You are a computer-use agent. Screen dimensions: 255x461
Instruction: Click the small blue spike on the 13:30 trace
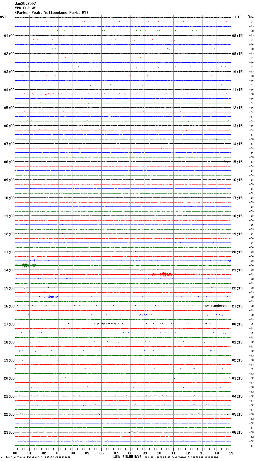(34, 260)
